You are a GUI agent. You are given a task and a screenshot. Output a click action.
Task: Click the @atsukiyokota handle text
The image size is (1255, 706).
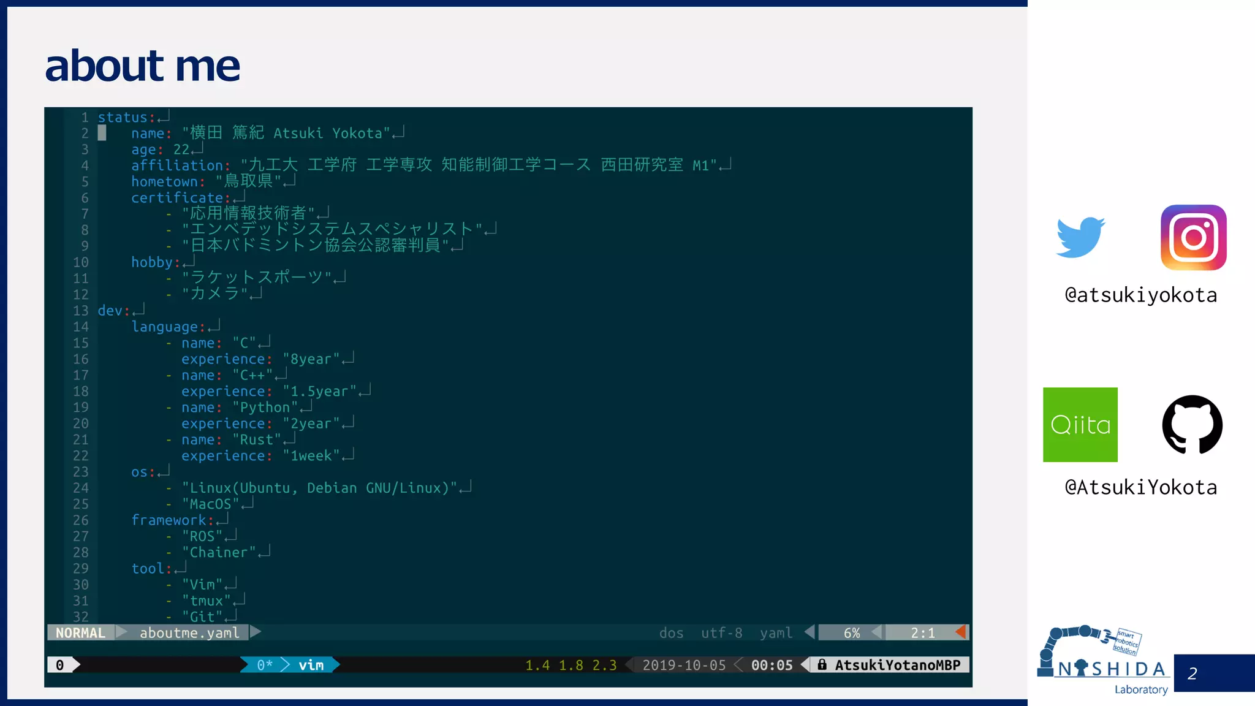coord(1140,295)
